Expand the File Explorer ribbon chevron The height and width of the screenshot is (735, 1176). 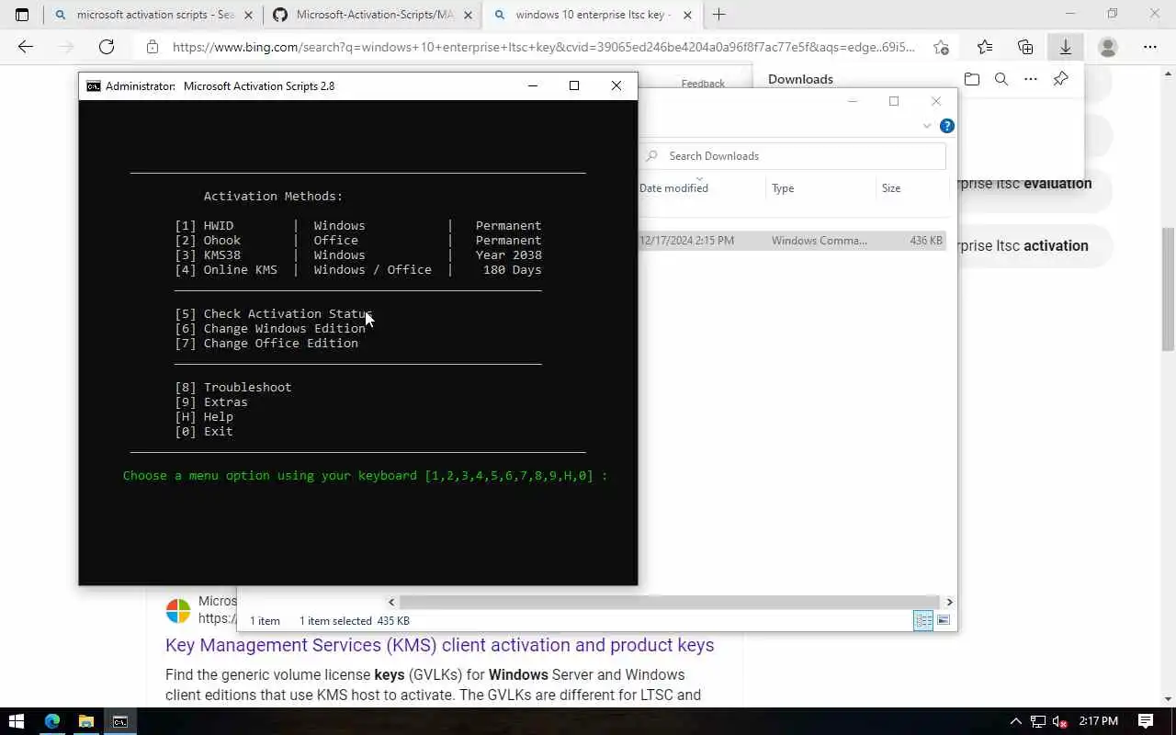[927, 126]
